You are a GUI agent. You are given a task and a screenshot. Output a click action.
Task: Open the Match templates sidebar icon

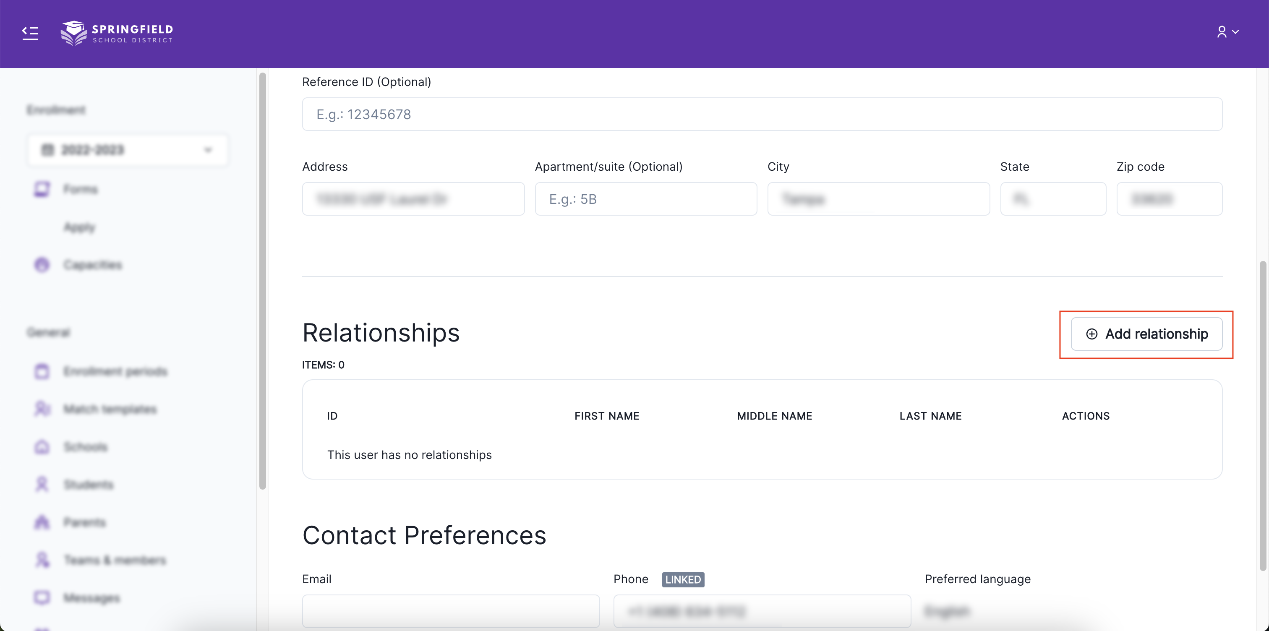point(42,409)
